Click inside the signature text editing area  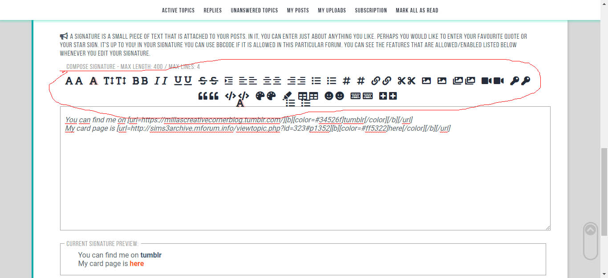[305, 168]
